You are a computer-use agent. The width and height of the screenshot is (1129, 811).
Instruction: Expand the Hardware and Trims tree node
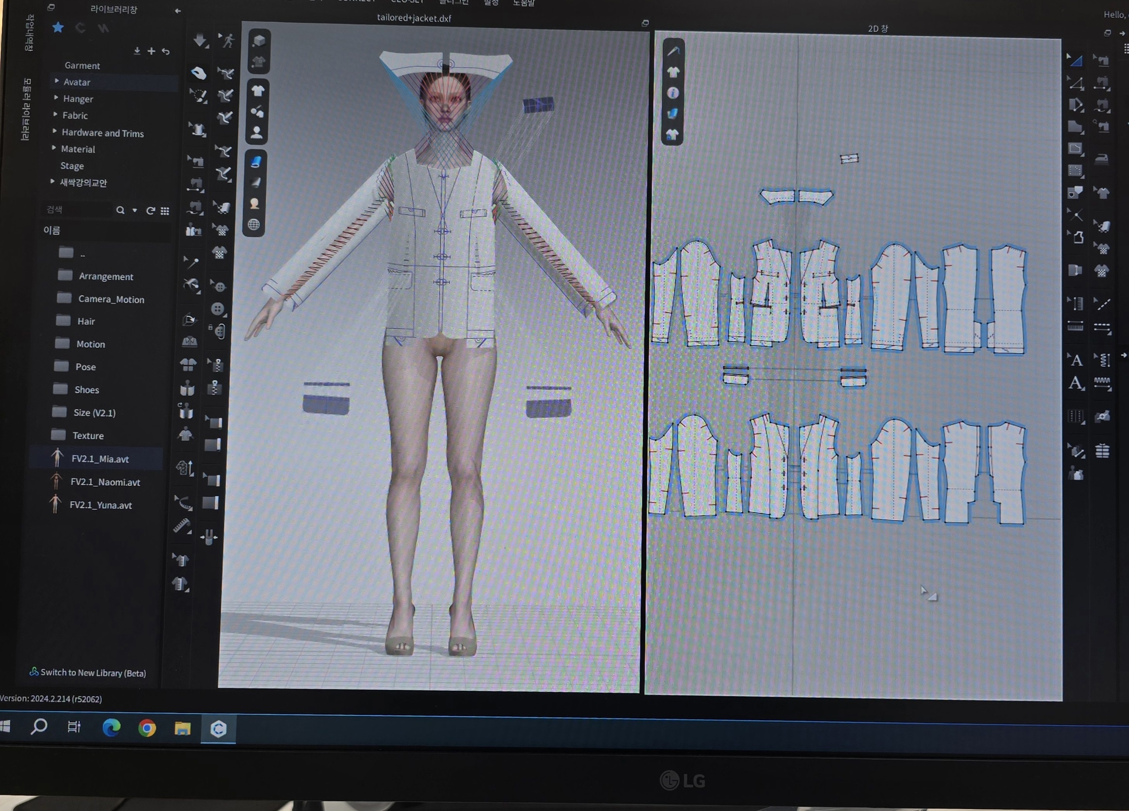click(55, 131)
